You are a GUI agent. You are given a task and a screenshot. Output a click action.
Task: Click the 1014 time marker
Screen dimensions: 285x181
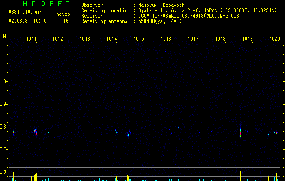pyautogui.click(x=111, y=39)
